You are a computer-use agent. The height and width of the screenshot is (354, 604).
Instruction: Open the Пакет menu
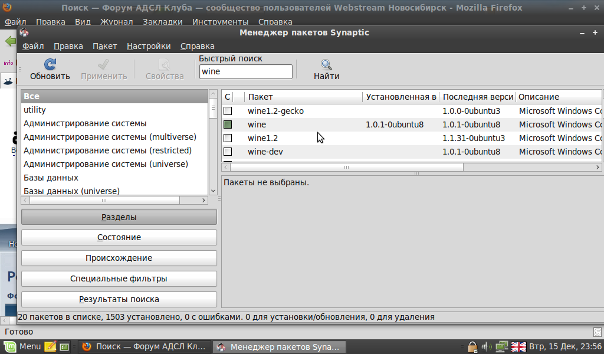(x=105, y=46)
